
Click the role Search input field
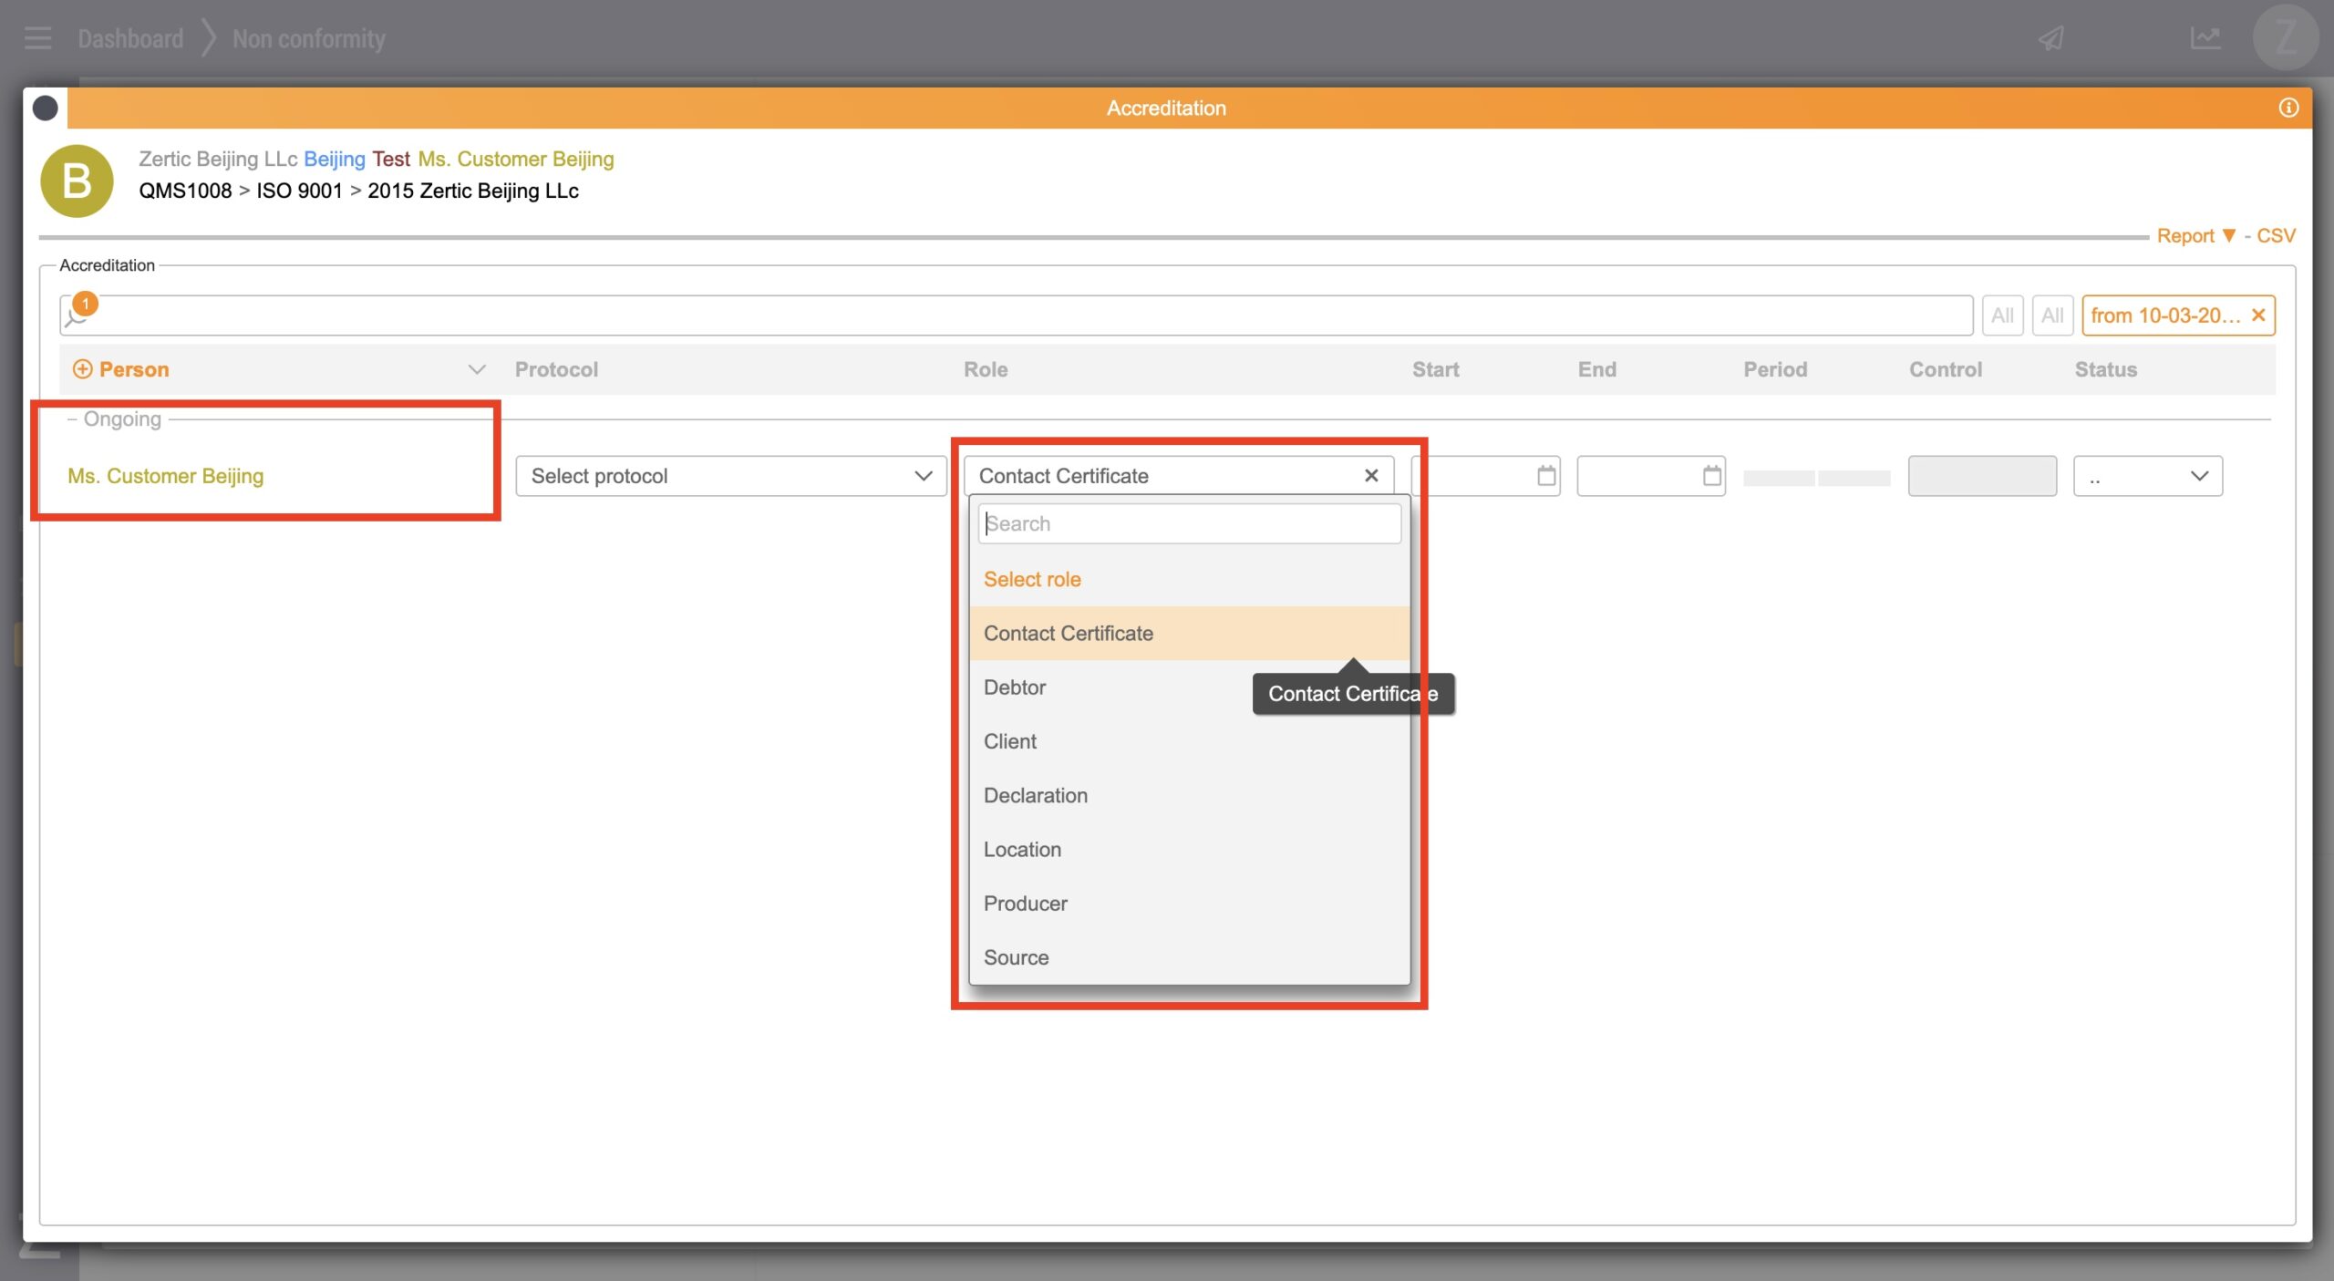(1189, 524)
